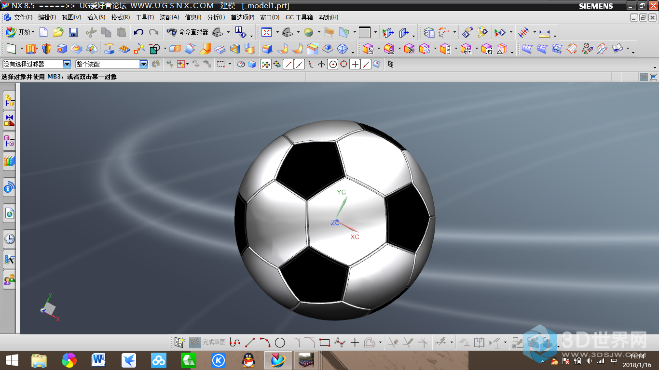
Task: Toggle the Enable Snap Point option
Action: (266, 64)
